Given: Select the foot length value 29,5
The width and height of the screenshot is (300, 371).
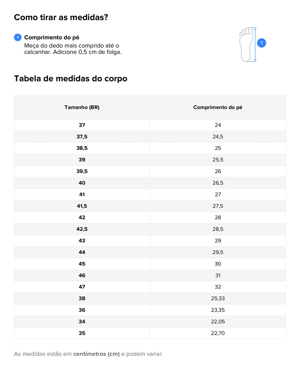Looking at the screenshot, I should [x=218, y=252].
